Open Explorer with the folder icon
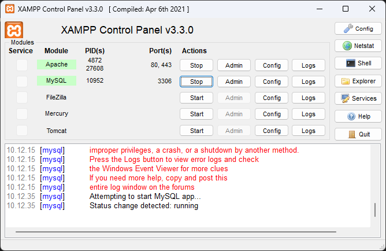 click(x=358, y=81)
